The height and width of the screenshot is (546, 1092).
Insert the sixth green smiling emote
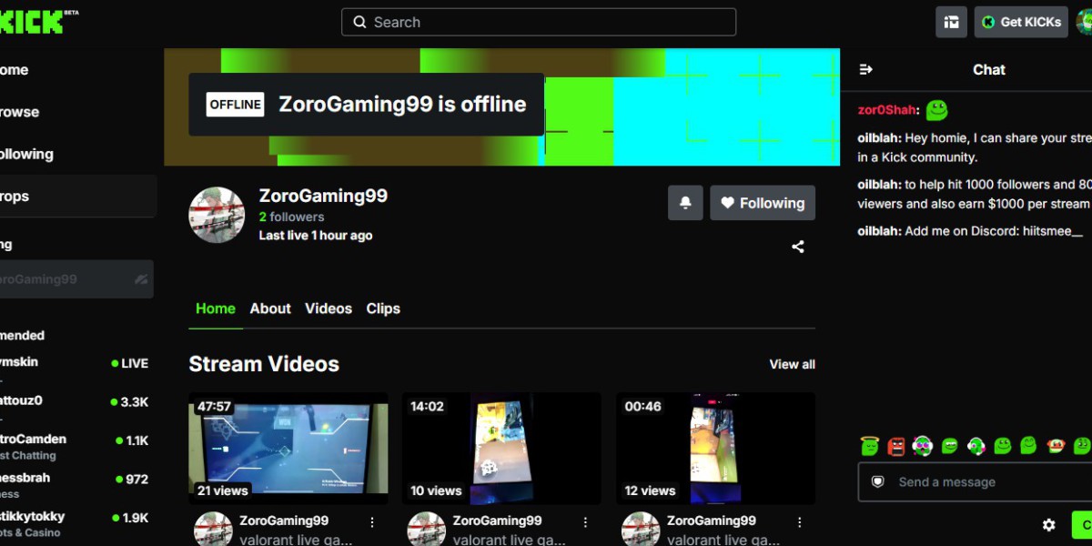click(x=1003, y=445)
